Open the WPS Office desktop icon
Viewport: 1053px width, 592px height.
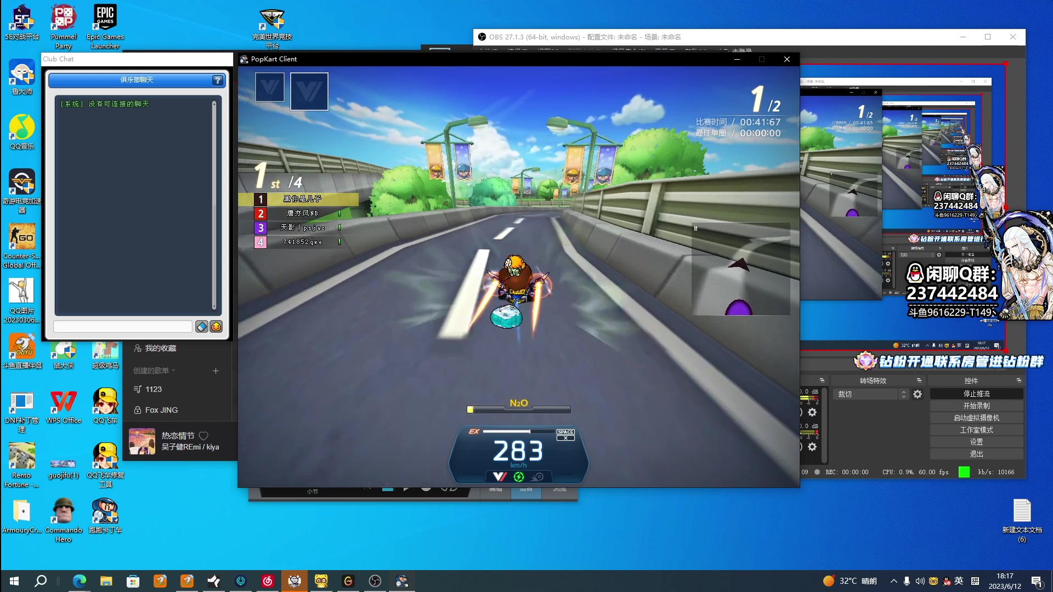pos(64,406)
